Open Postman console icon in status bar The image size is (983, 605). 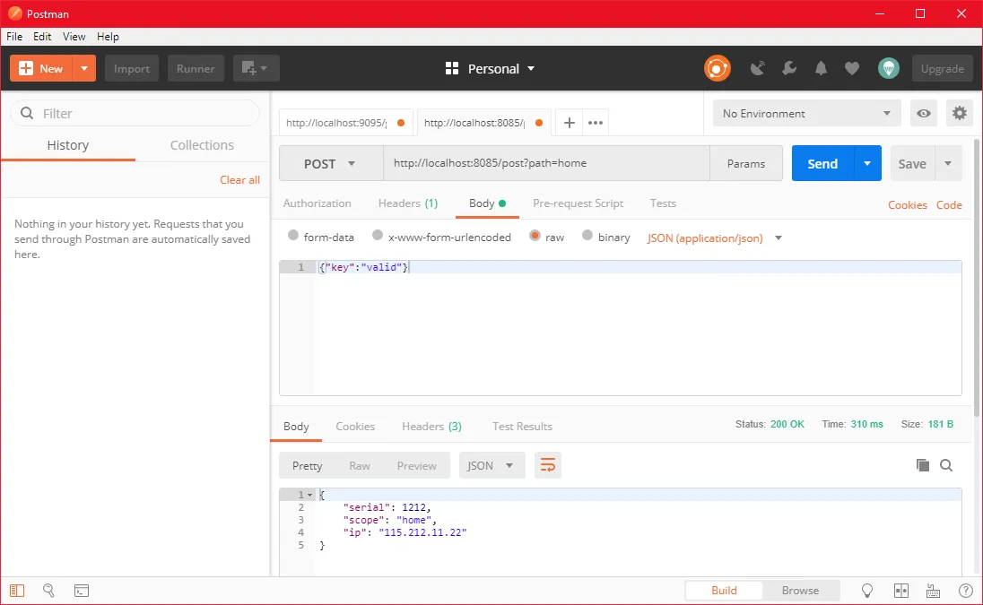82,591
